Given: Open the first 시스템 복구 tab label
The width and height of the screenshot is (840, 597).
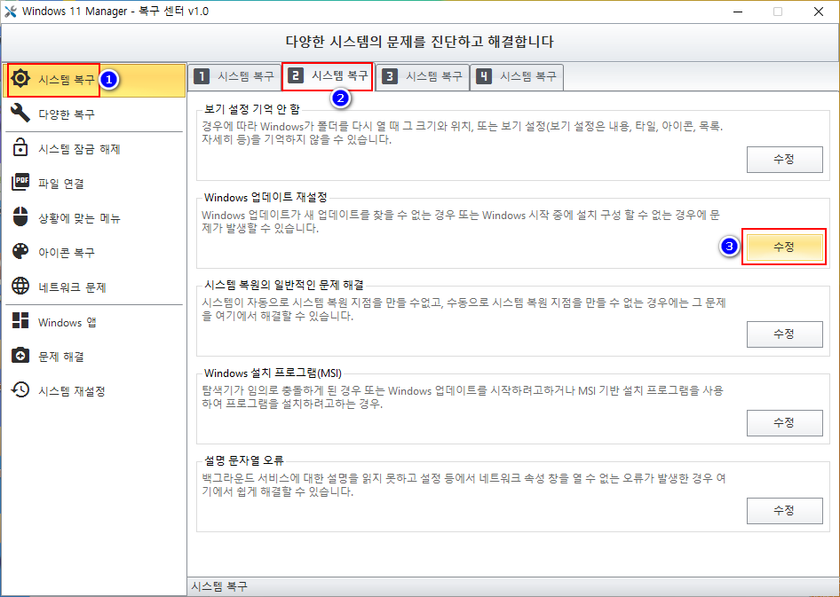Looking at the screenshot, I should point(246,76).
